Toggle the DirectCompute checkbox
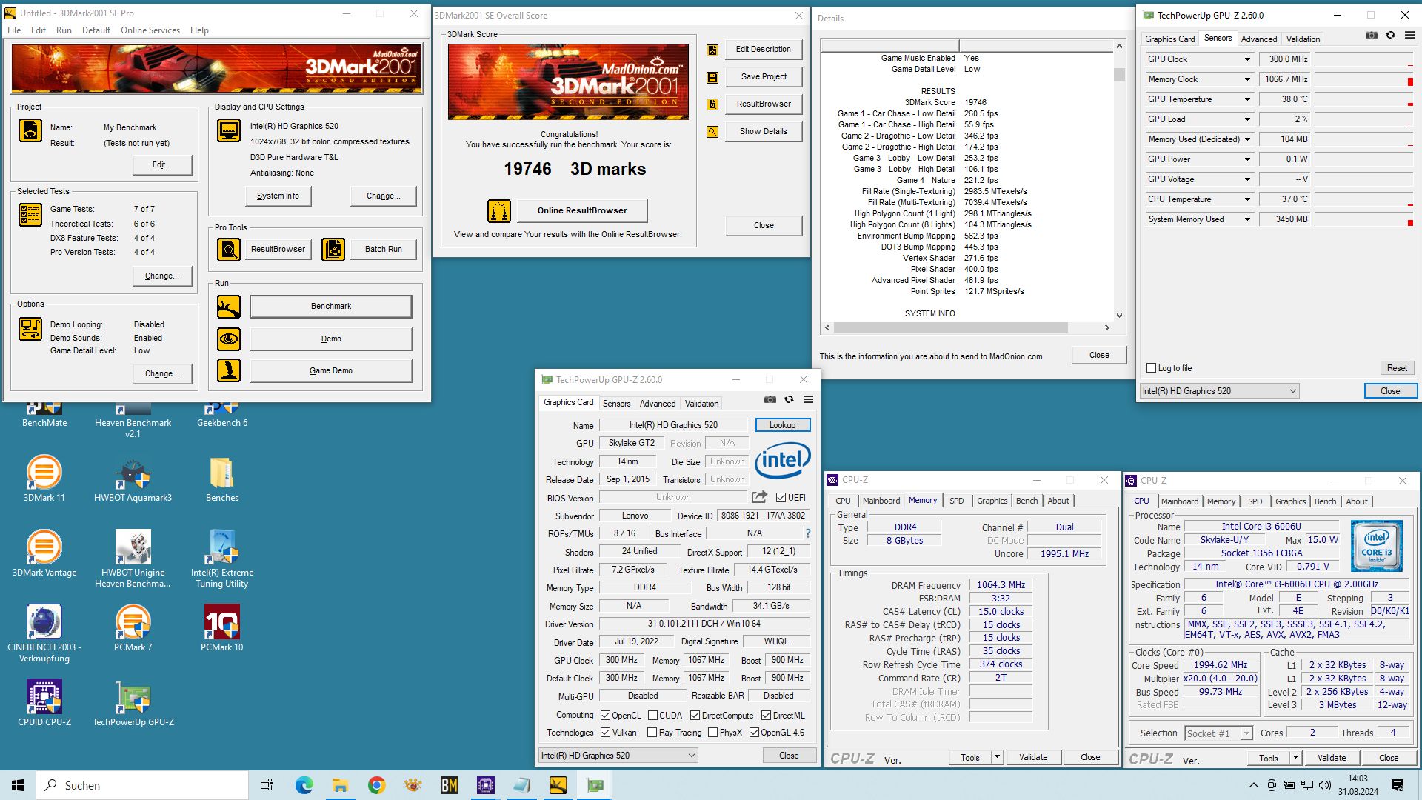1422x800 pixels. (695, 716)
